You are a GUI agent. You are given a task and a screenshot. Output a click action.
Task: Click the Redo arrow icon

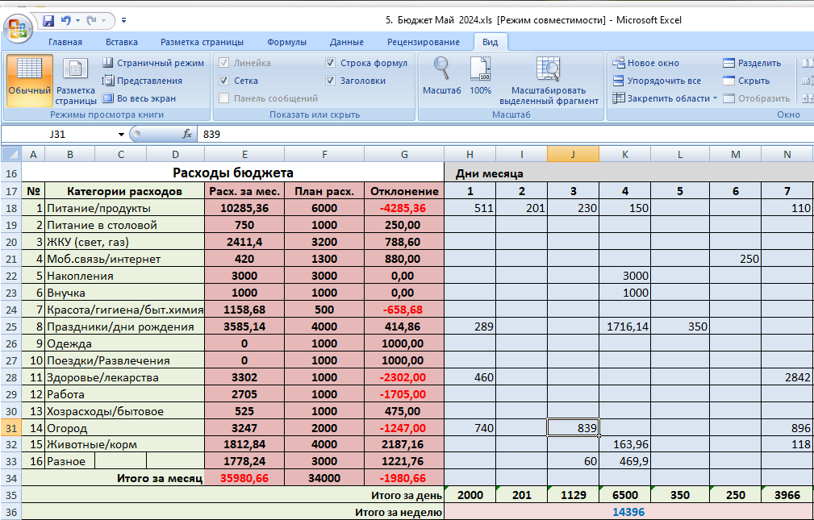click(x=92, y=21)
